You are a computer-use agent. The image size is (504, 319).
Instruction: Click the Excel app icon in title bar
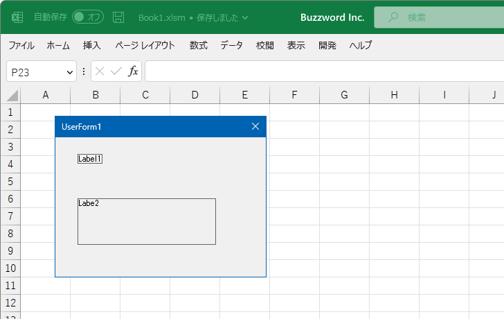pyautogui.click(x=17, y=17)
